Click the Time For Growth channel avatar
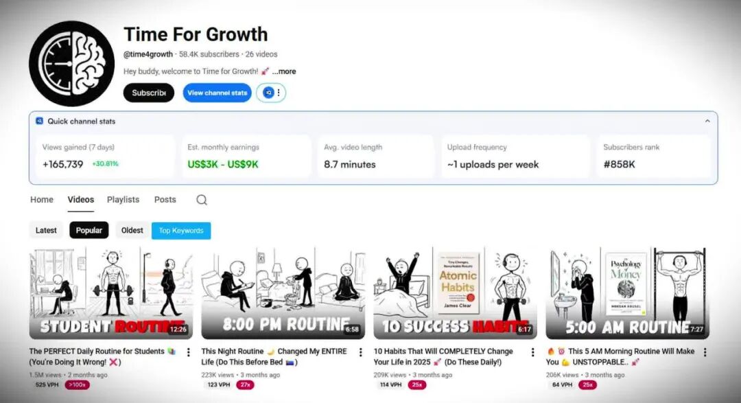The height and width of the screenshot is (403, 741). 71,63
